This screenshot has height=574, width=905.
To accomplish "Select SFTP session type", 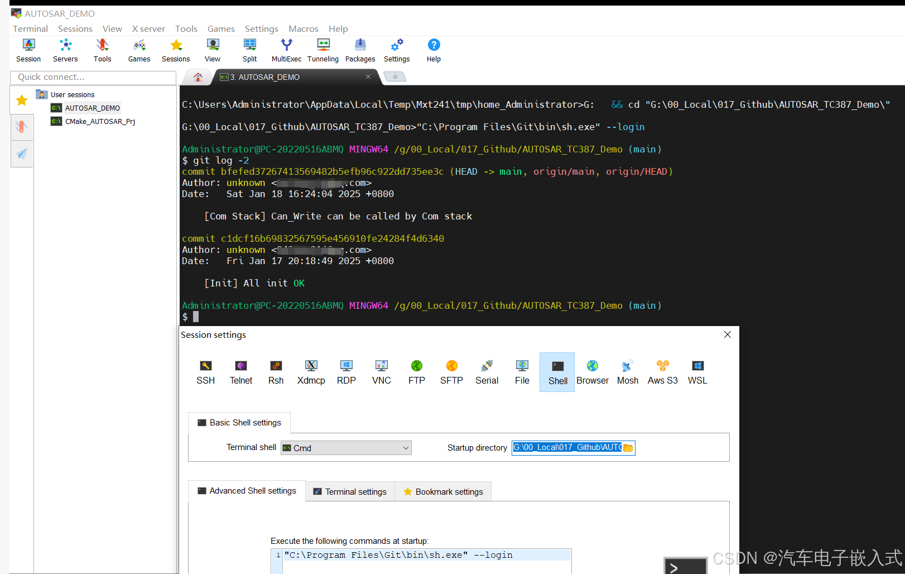I will [x=452, y=372].
